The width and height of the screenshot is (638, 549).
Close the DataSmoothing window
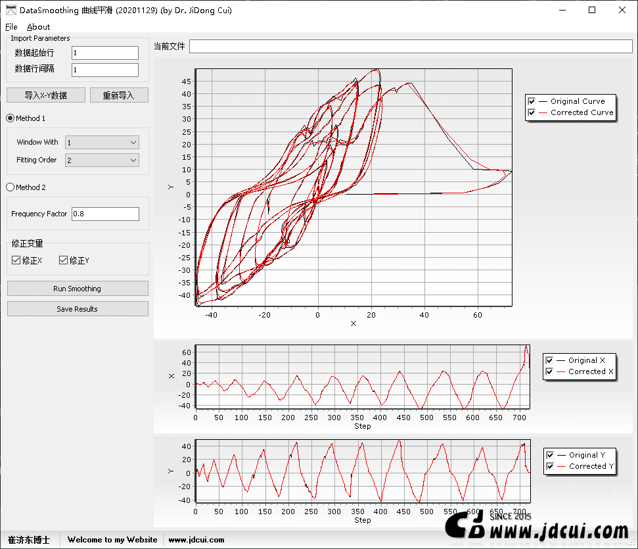[622, 10]
